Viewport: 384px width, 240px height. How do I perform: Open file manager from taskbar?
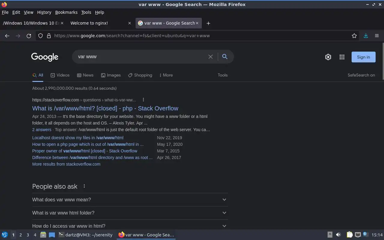tap(43, 235)
